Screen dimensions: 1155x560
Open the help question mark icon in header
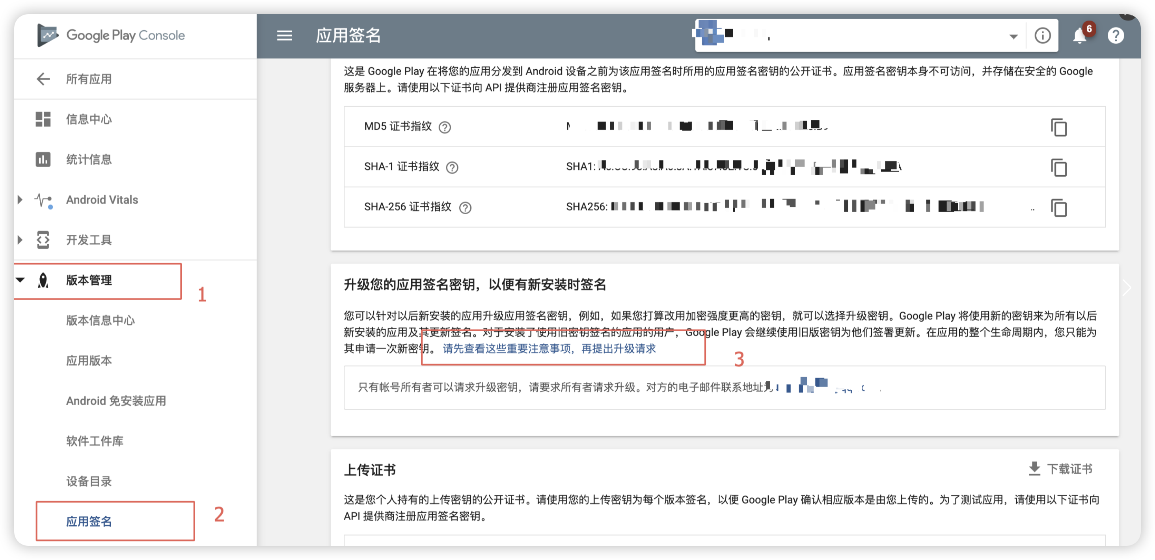click(1116, 35)
